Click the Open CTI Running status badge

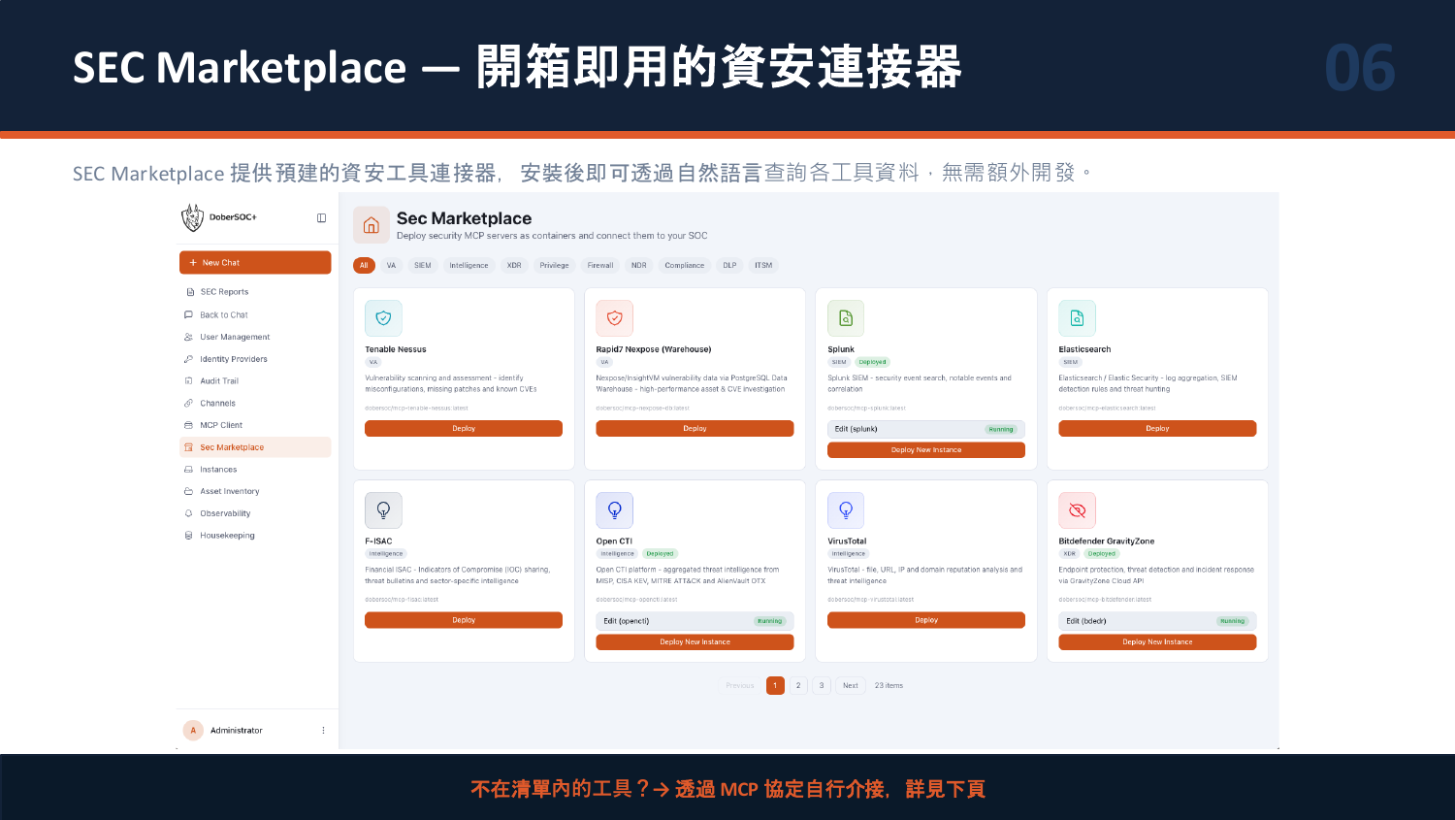(x=769, y=621)
